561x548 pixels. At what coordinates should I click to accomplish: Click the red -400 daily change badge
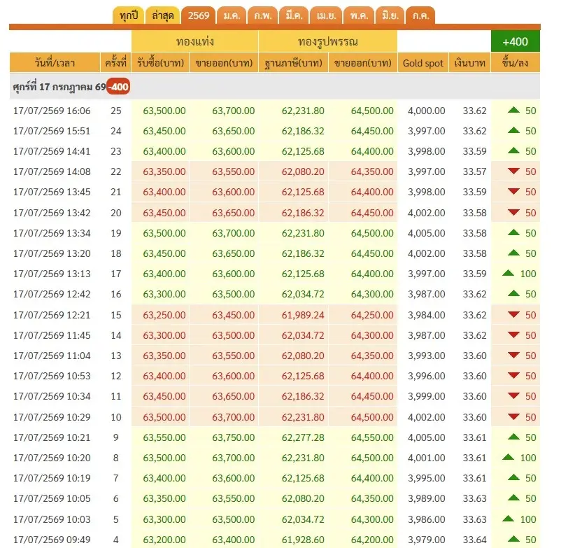(x=118, y=87)
